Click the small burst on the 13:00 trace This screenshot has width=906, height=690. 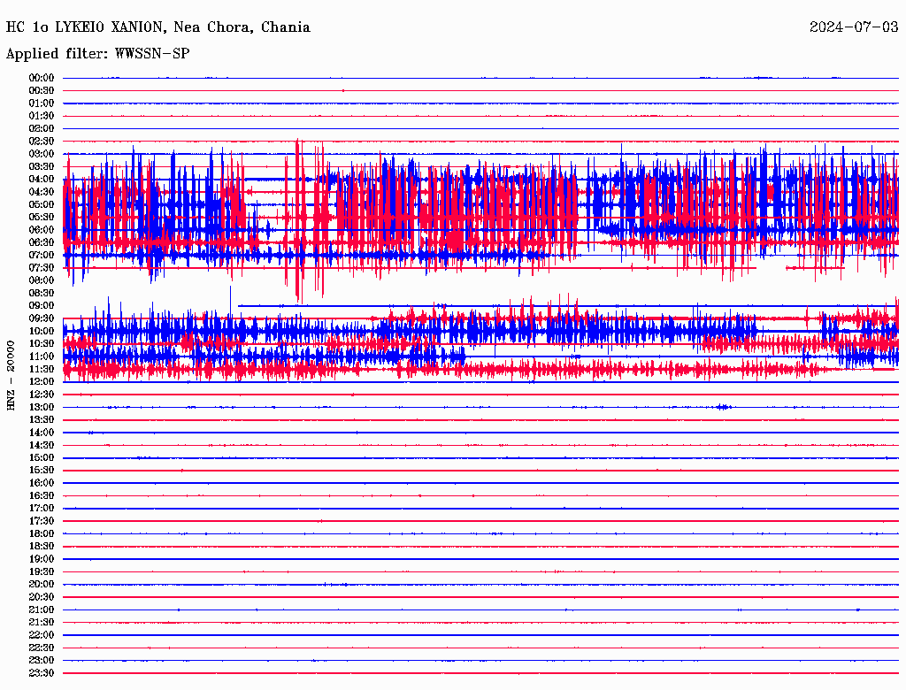coord(723,407)
